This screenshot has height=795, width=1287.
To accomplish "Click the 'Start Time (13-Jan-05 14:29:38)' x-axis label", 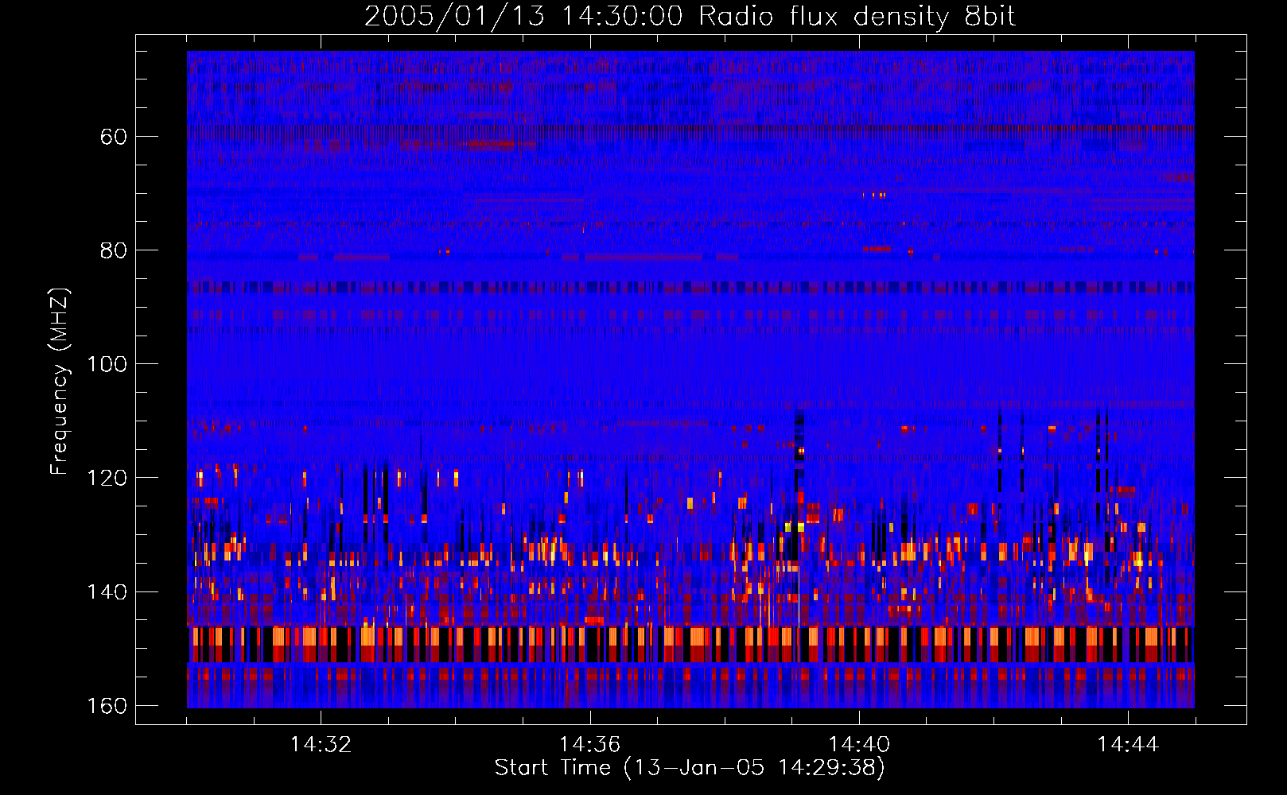I will click(690, 768).
